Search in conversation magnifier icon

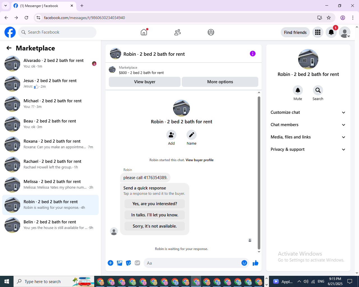pos(318,90)
